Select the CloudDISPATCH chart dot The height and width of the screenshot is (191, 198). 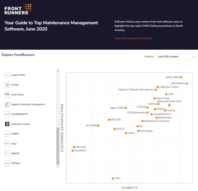151,114
